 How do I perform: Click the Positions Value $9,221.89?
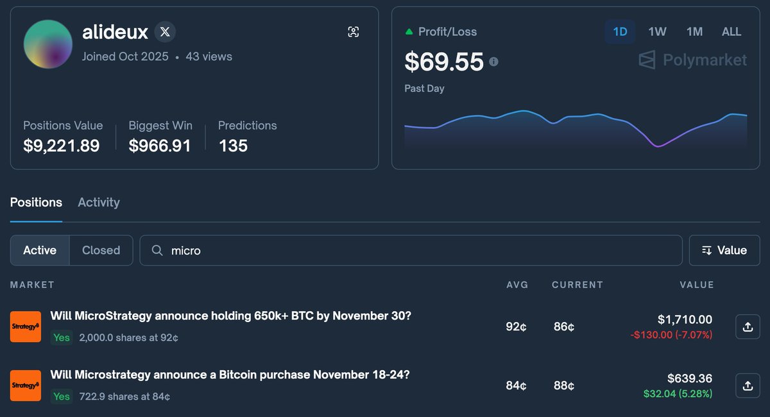pos(62,146)
